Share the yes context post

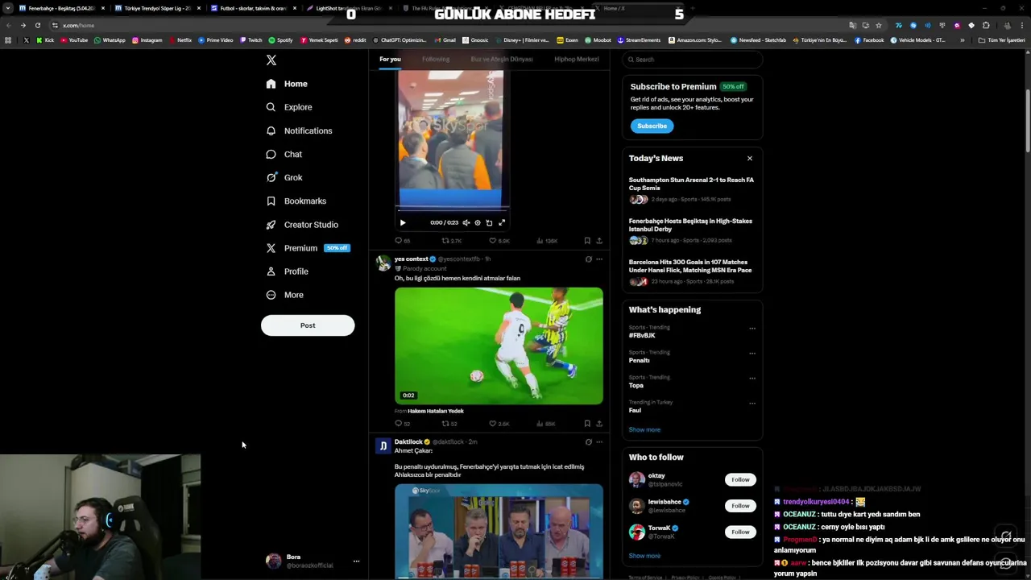(x=599, y=424)
